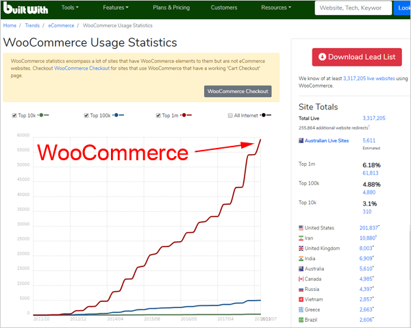This screenshot has width=411, height=328.
Task: Click the gray WooCommerce Checkout button
Action: tap(238, 91)
